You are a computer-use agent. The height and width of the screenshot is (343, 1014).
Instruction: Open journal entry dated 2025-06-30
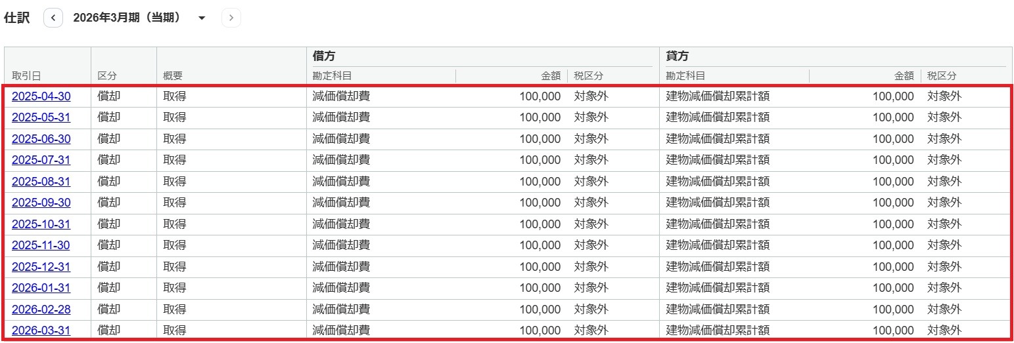pyautogui.click(x=41, y=139)
